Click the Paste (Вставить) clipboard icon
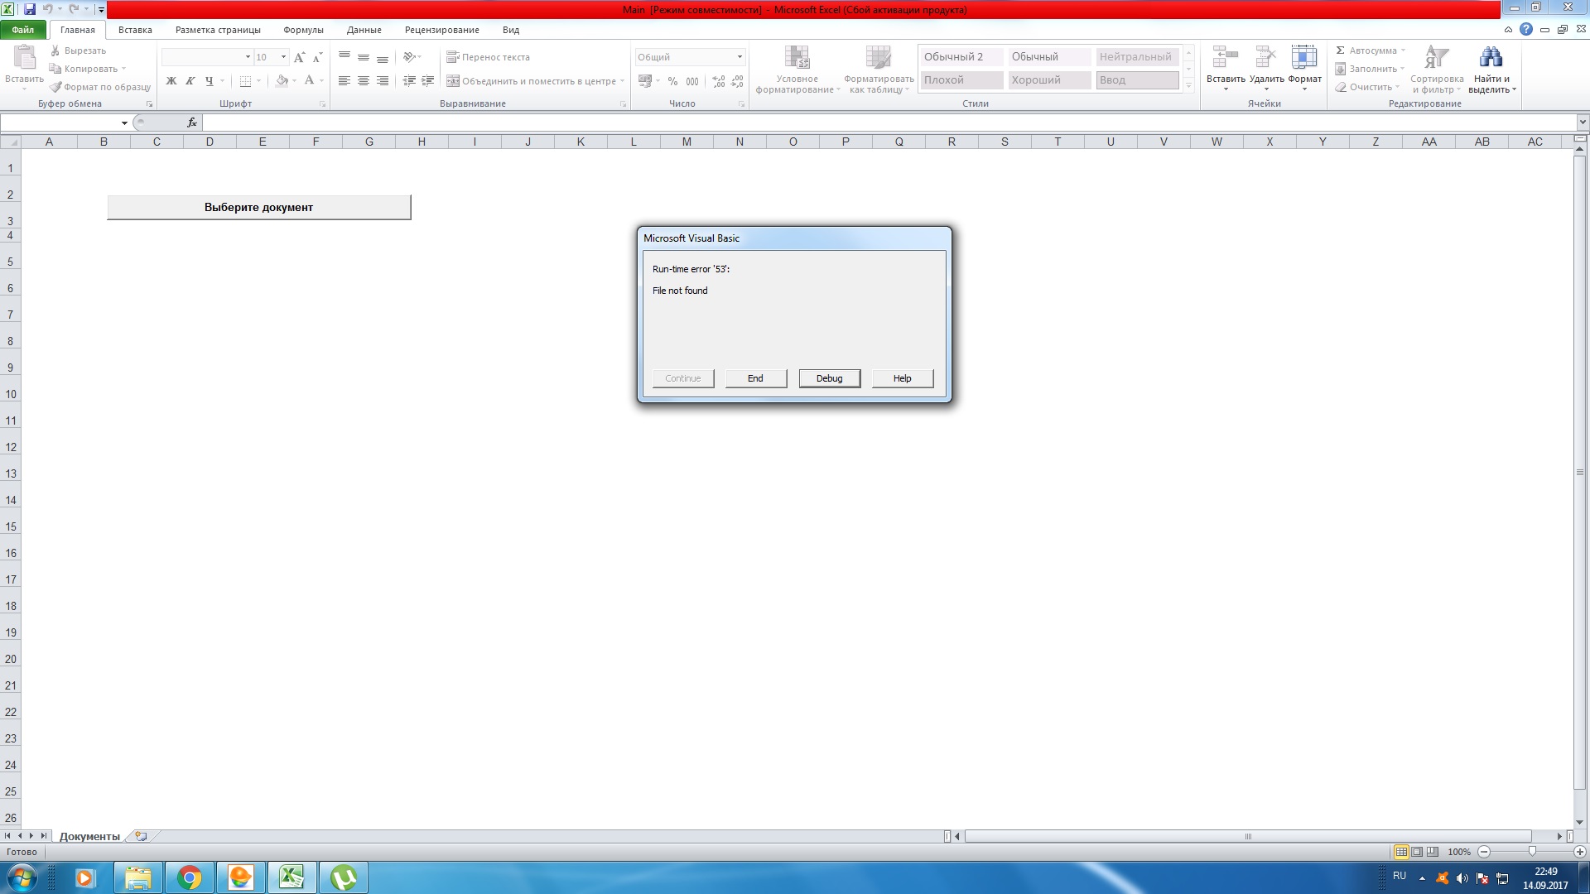Screen dimensions: 1590x894 (25, 58)
